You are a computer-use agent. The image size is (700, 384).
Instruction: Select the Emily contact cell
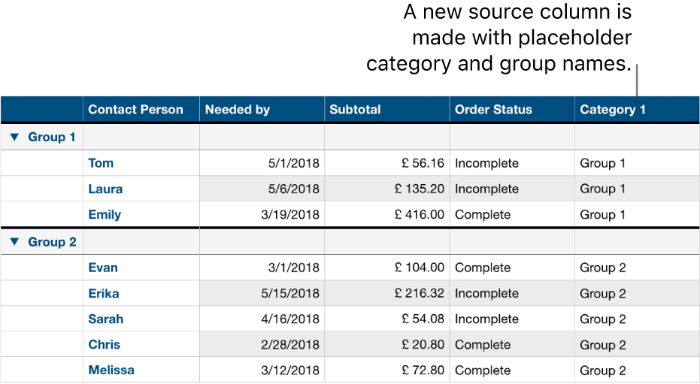[105, 214]
